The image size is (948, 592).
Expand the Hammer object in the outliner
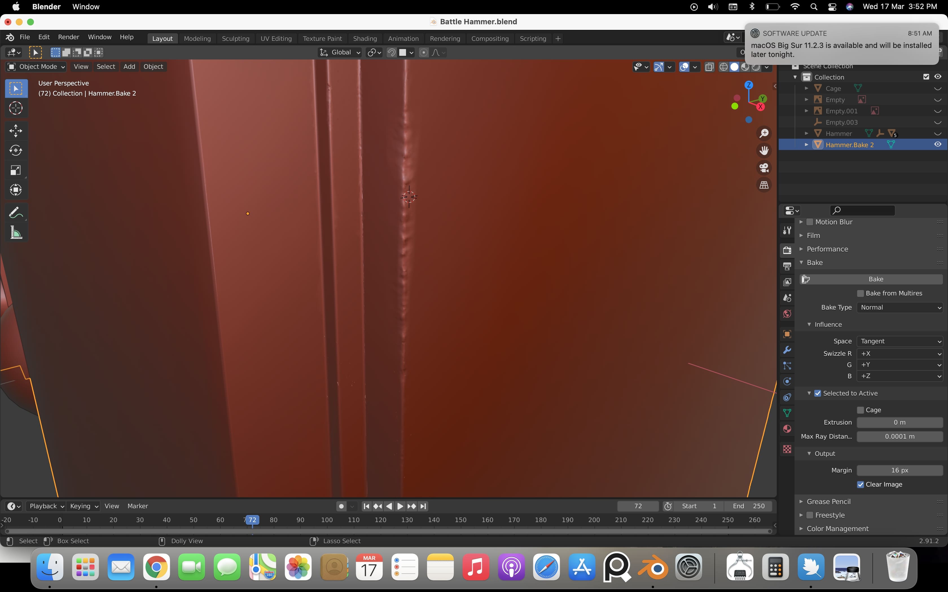(x=806, y=134)
